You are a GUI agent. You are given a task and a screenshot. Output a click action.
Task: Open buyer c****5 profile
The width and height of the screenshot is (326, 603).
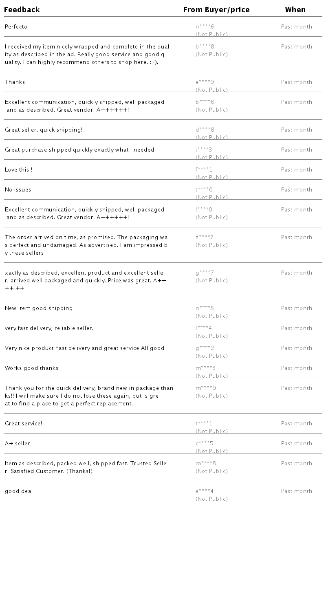(204, 444)
